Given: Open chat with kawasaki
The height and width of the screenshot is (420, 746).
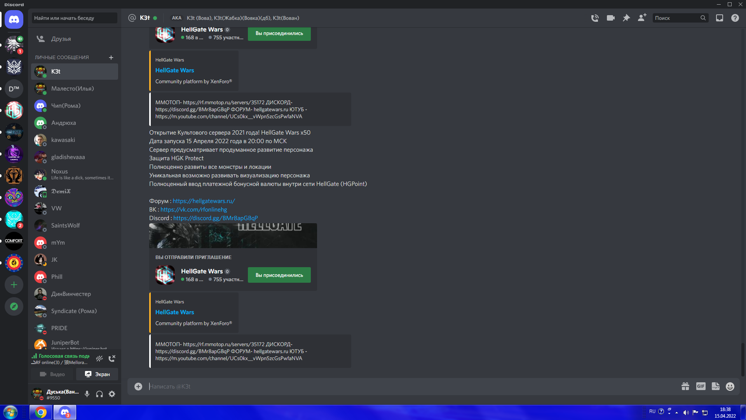Looking at the screenshot, I should coord(75,140).
